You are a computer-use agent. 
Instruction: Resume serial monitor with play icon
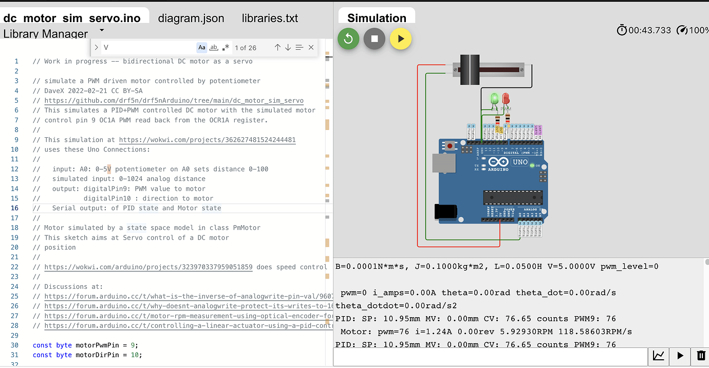pyautogui.click(x=680, y=356)
